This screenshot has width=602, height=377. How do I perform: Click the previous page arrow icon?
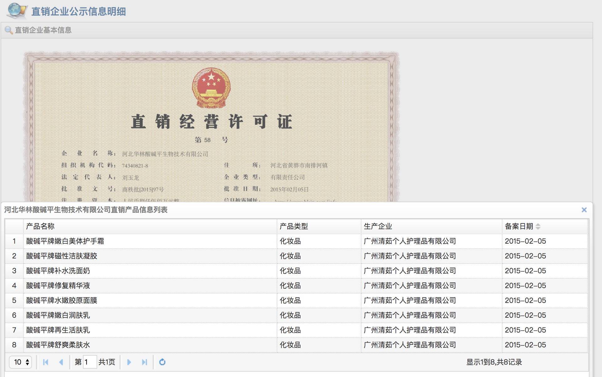pyautogui.click(x=61, y=362)
